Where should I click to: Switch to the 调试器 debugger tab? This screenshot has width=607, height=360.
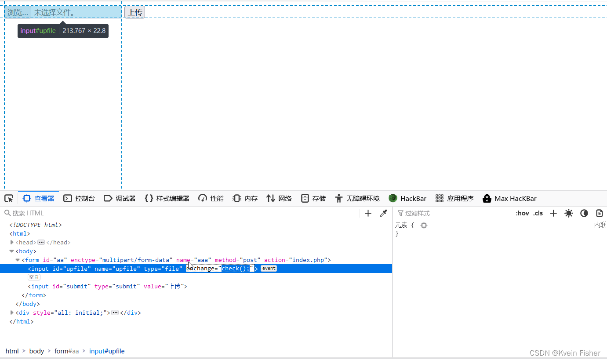click(x=120, y=198)
